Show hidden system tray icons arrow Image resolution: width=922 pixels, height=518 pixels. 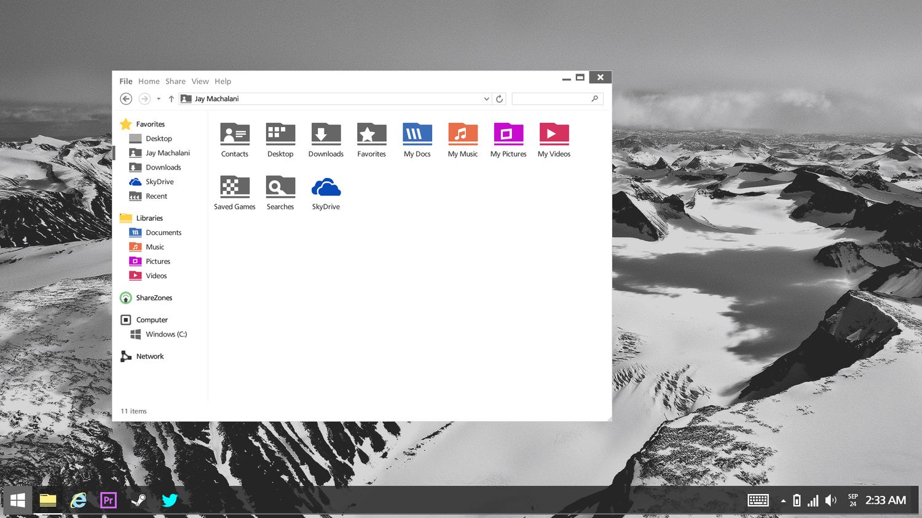click(x=784, y=501)
